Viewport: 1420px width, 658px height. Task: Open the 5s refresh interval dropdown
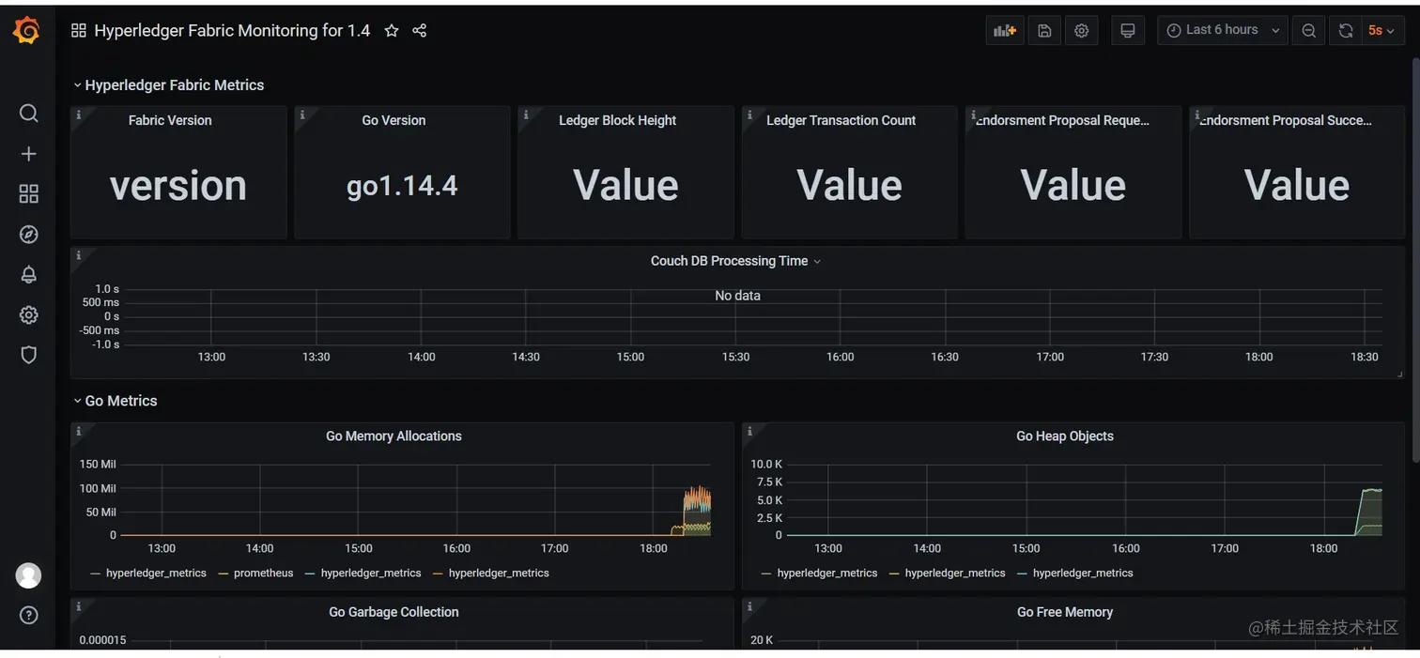point(1381,31)
